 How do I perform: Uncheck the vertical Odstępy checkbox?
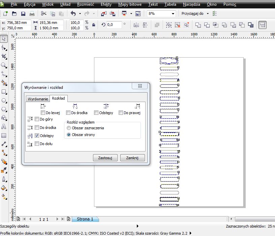pyautogui.click(x=37, y=136)
